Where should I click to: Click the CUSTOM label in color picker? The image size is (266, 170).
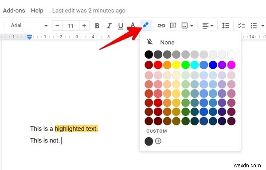pyautogui.click(x=156, y=131)
